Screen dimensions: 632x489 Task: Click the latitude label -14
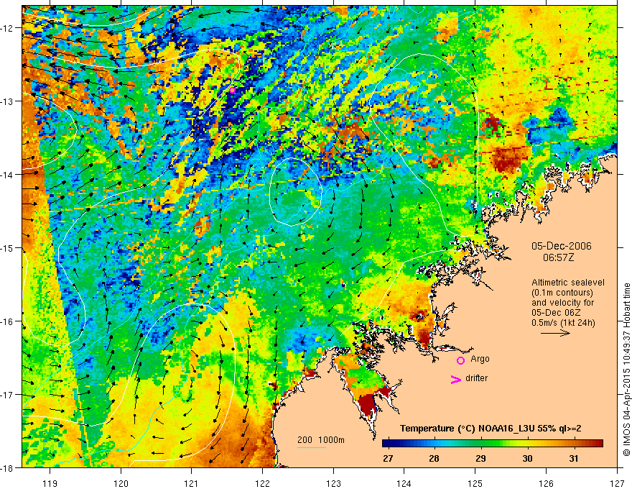[9, 174]
